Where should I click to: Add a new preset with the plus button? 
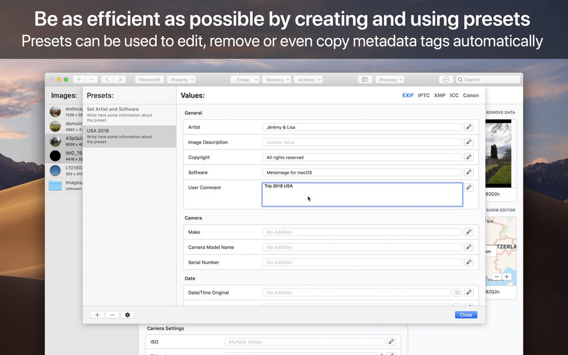coord(96,315)
